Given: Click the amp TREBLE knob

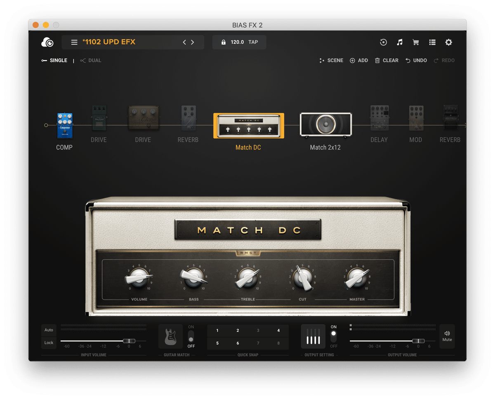Looking at the screenshot, I should pyautogui.click(x=248, y=277).
